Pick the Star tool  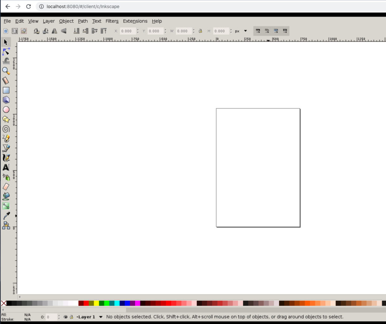pos(6,119)
